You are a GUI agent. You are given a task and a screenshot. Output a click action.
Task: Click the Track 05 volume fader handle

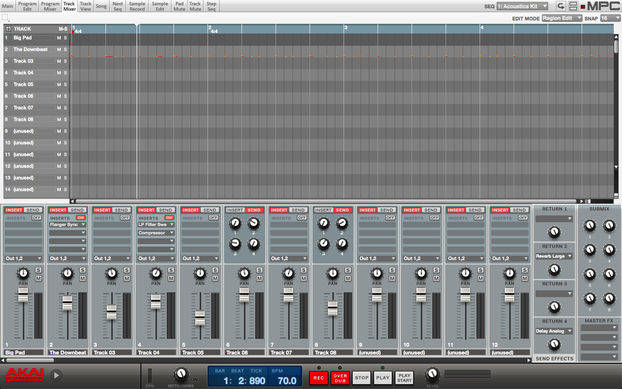point(200,318)
